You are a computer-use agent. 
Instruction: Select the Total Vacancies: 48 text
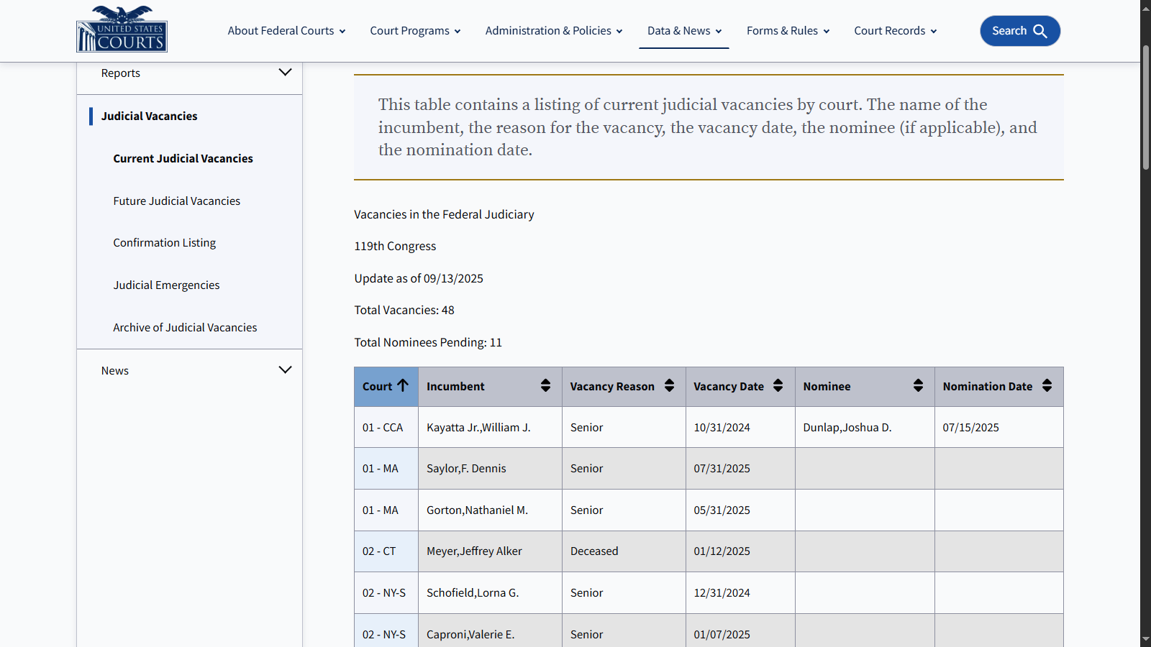[404, 311]
